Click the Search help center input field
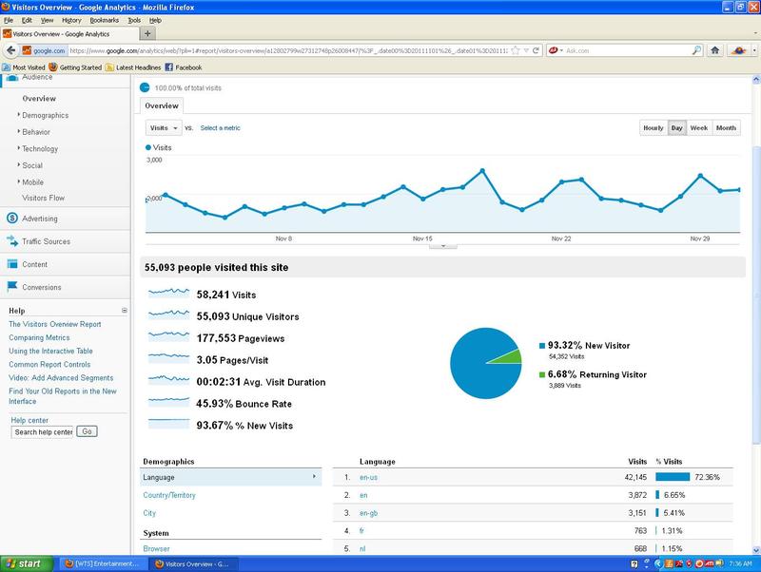This screenshot has width=761, height=572. 42,432
